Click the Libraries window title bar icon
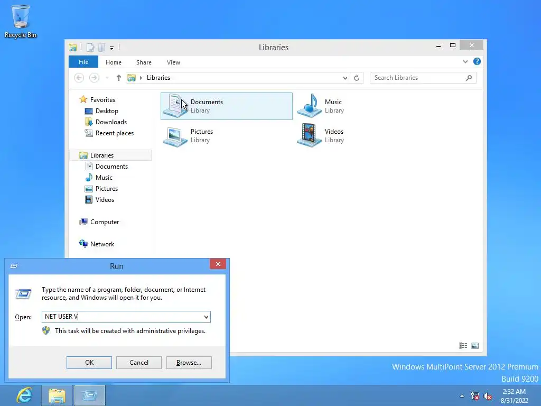 click(x=73, y=47)
